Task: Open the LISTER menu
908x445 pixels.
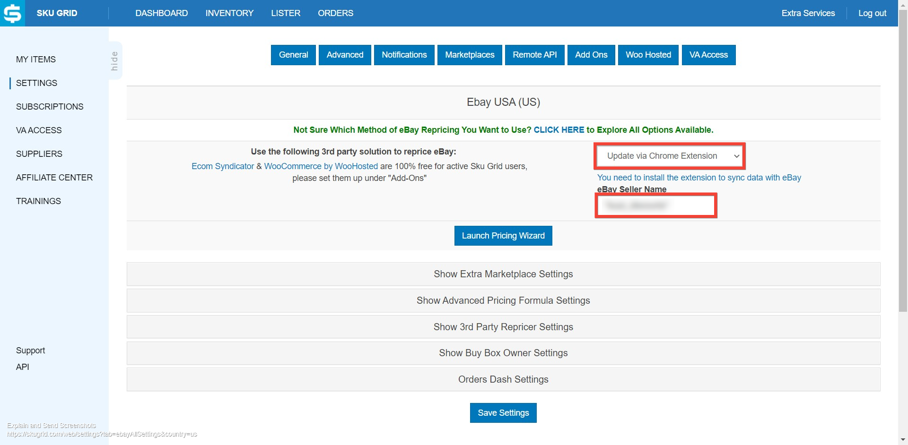Action: 286,13
